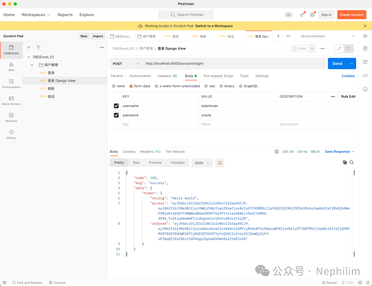
Task: Switch to the Tests tab
Action: coord(244,76)
